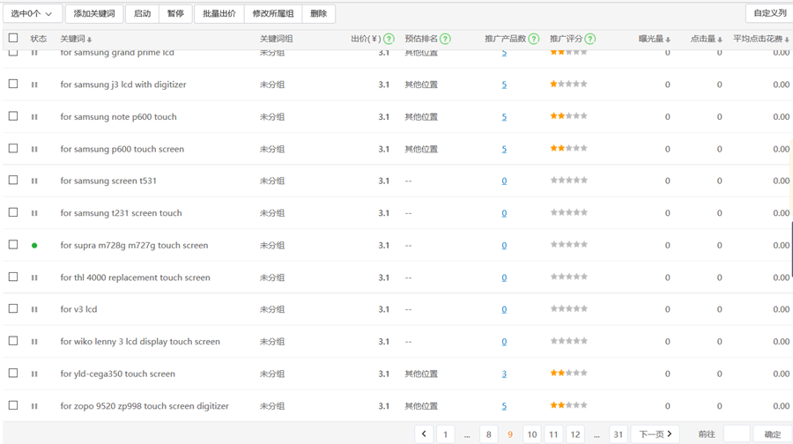Image resolution: width=793 pixels, height=444 pixels.
Task: Click pause icon for v3 lcd keyword
Action: point(34,310)
